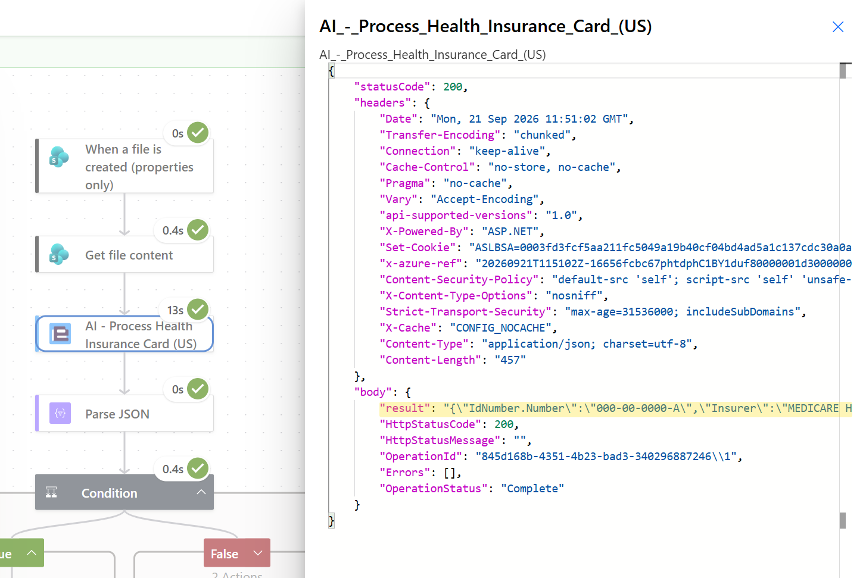This screenshot has height=578, width=866.
Task: Click SharePoint icon on 'When a file is created' step
Action: click(59, 157)
